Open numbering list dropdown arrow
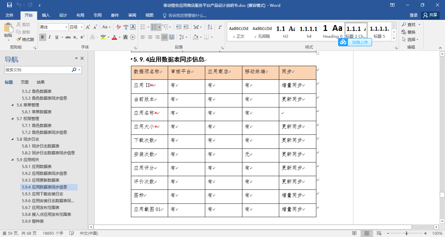The height and width of the screenshot is (237, 445). click(x=159, y=27)
